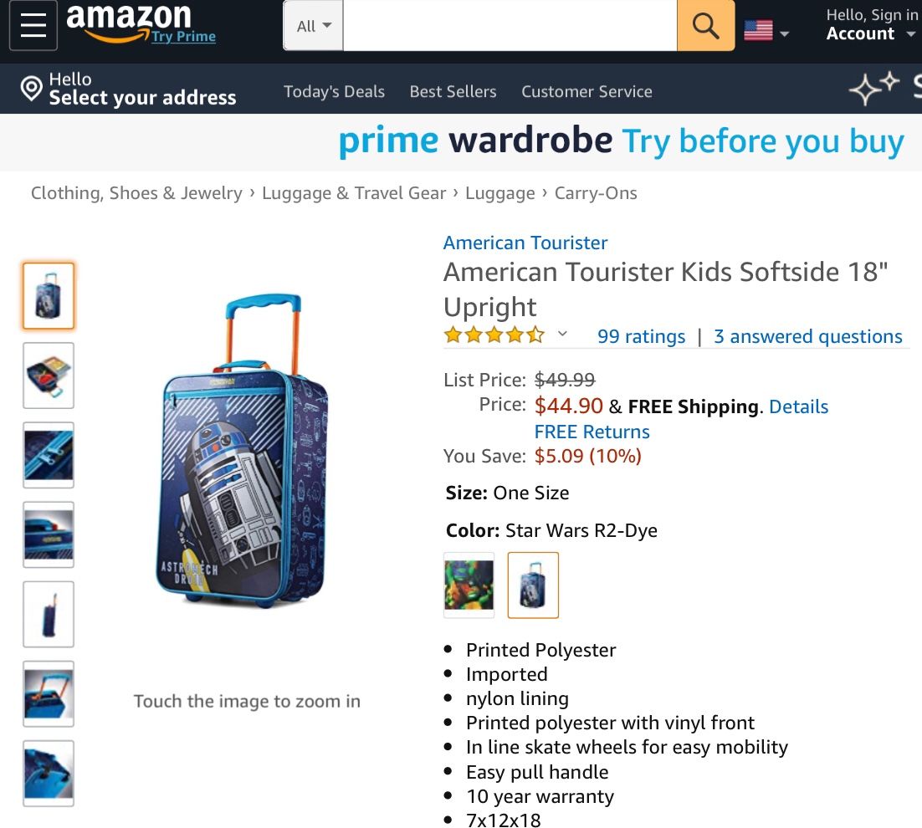Screen dimensions: 922x828
Task: View the 99 ratings link
Action: [641, 336]
